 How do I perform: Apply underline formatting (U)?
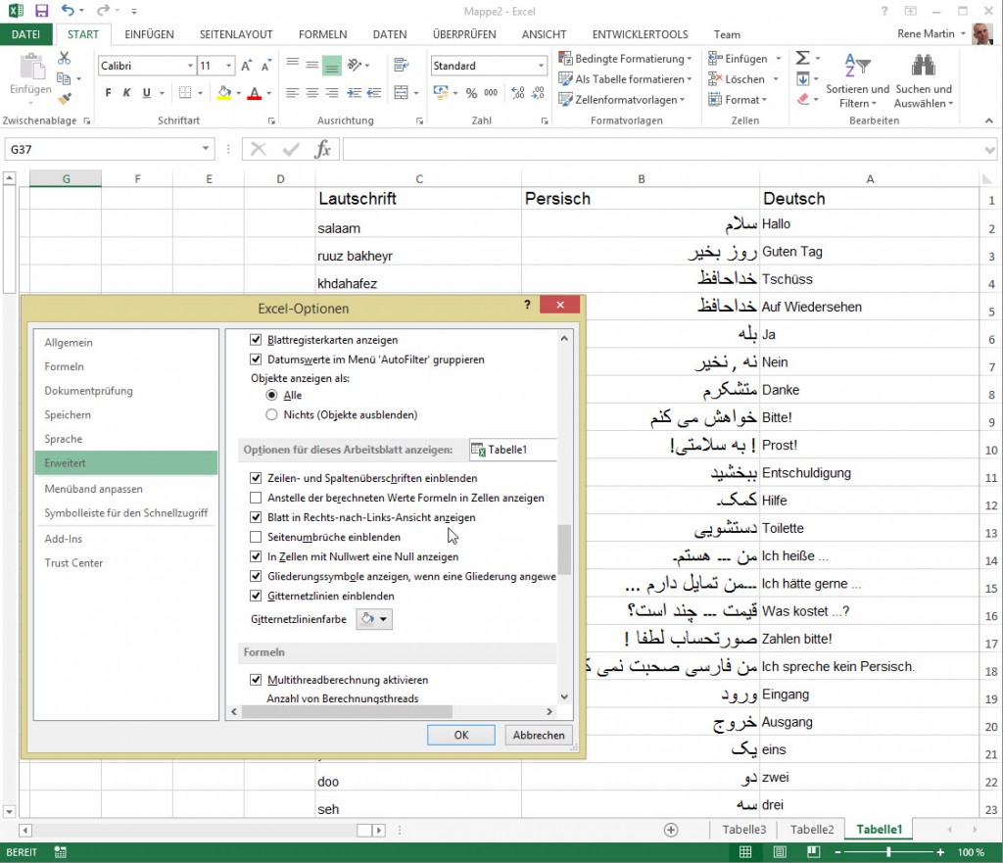(x=147, y=93)
